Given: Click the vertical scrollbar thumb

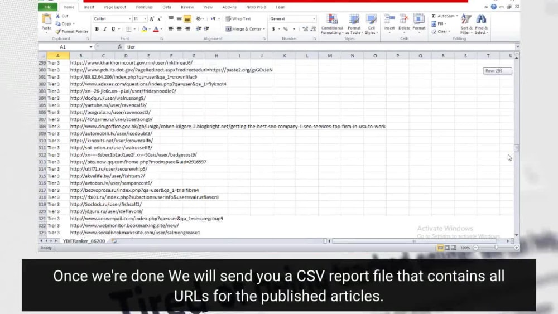Looking at the screenshot, I should (517, 148).
